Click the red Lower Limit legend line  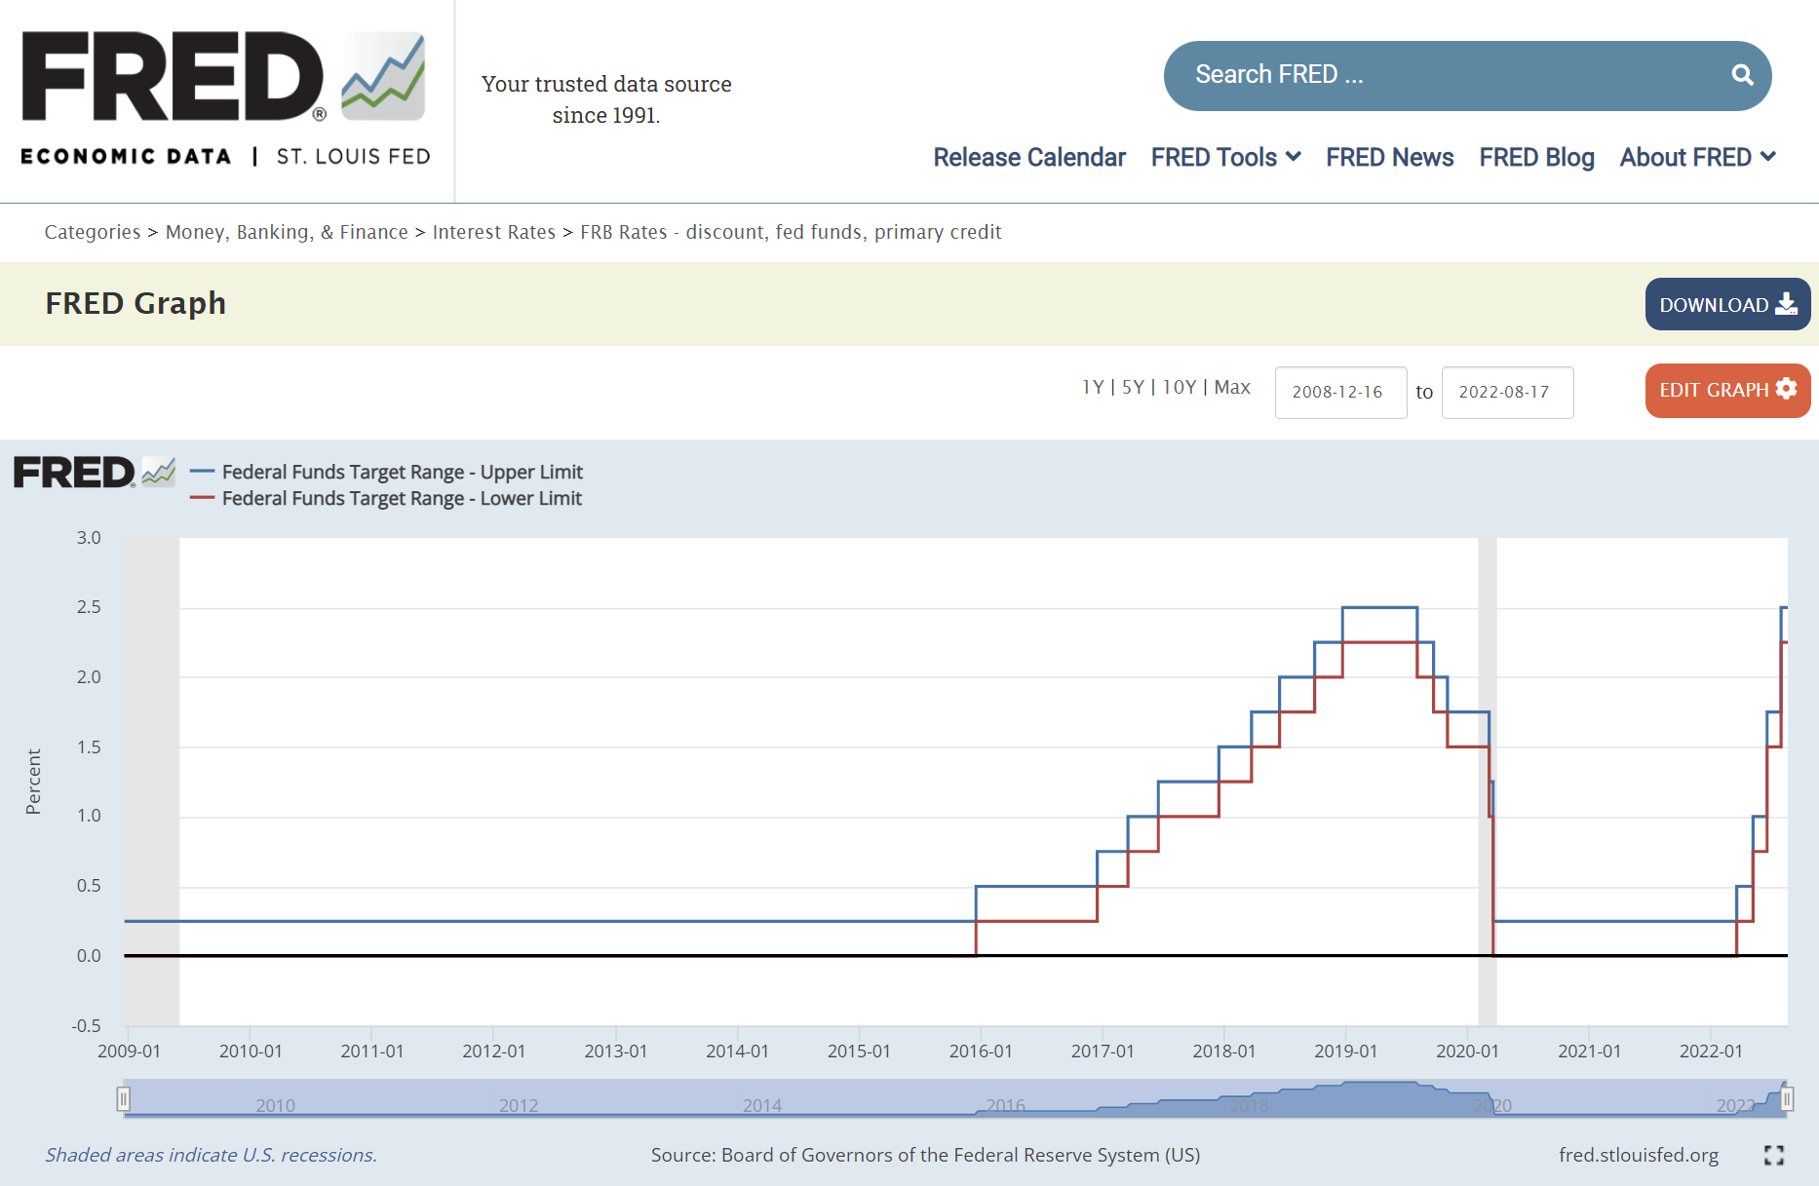[x=202, y=498]
